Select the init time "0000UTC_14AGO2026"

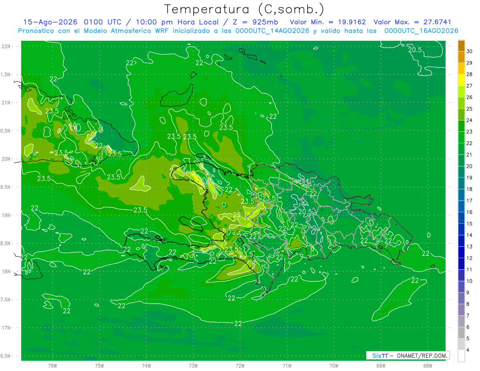pyautogui.click(x=272, y=31)
